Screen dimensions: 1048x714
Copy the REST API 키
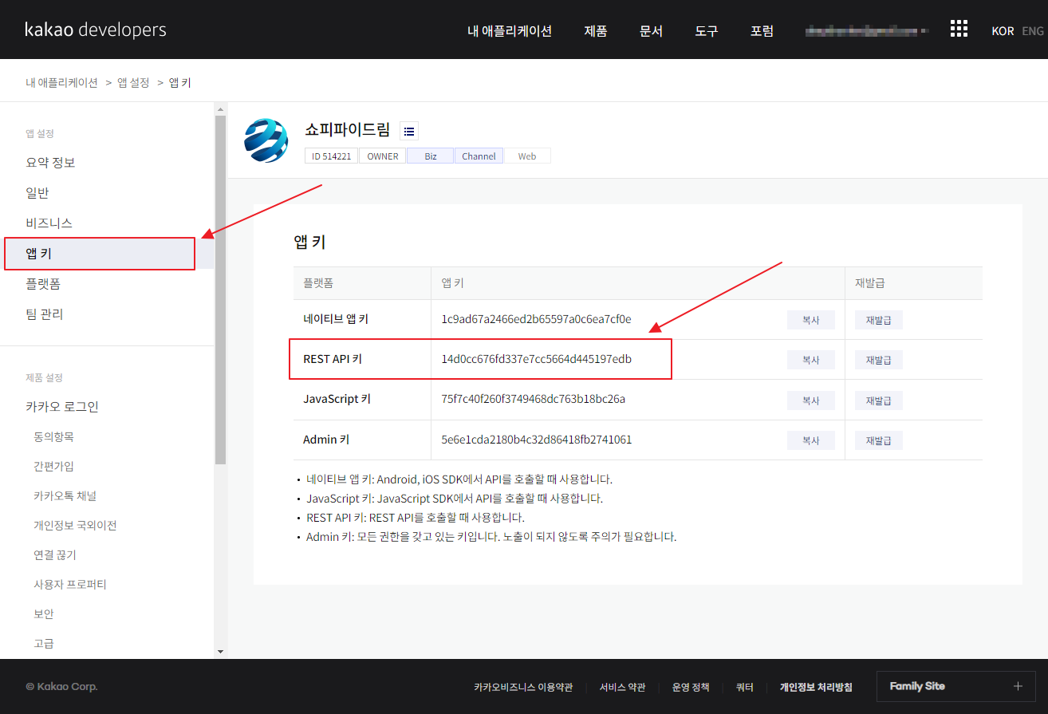click(x=811, y=360)
